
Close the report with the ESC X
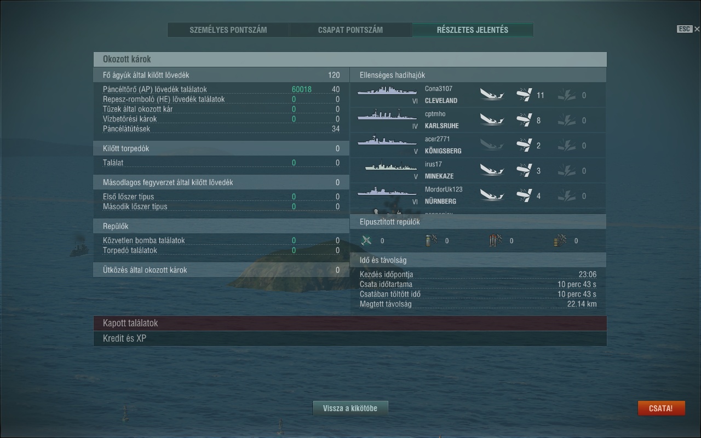(697, 29)
